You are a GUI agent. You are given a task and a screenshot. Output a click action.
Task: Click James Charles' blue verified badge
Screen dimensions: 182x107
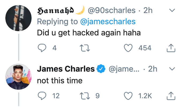tap(101, 69)
